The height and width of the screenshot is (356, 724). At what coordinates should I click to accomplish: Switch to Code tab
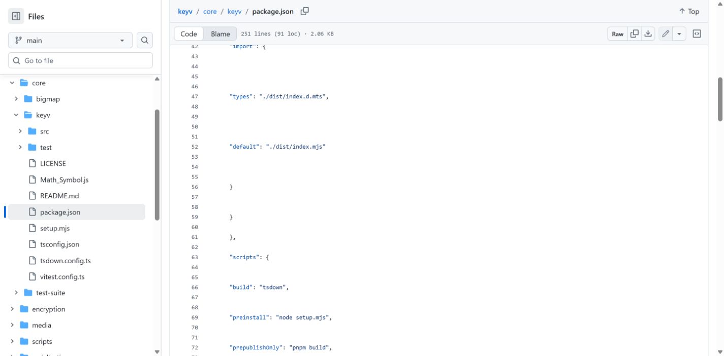tap(188, 34)
